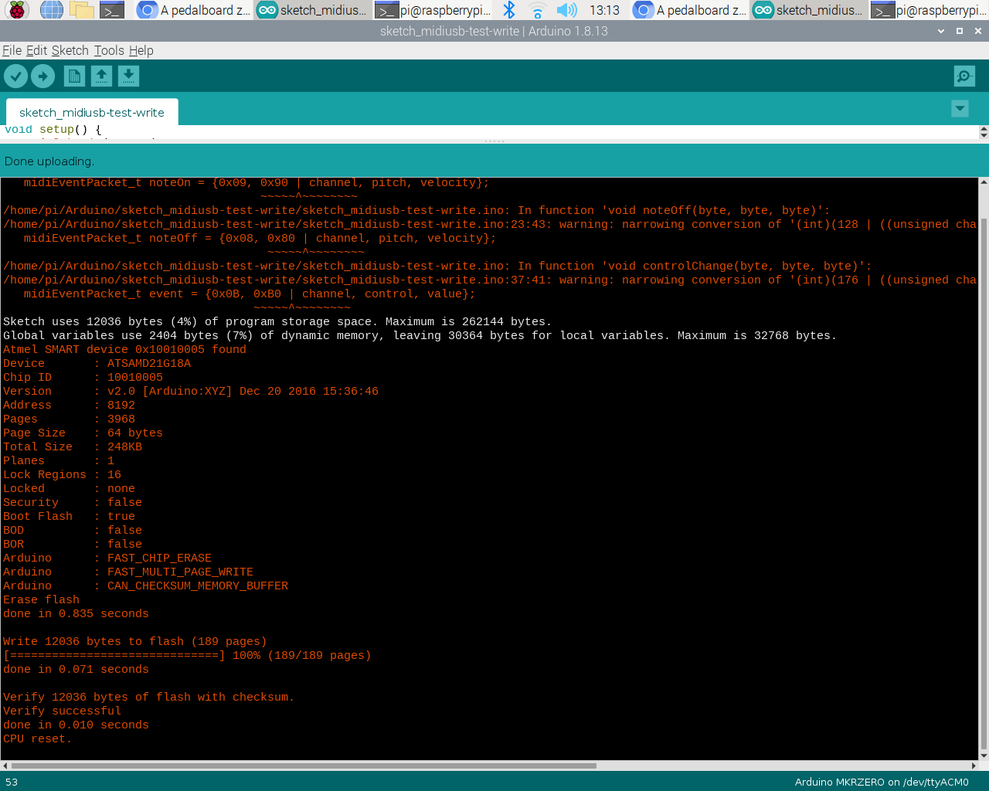The height and width of the screenshot is (791, 989).
Task: Click the console vertical scrollbar
Action: click(x=984, y=463)
